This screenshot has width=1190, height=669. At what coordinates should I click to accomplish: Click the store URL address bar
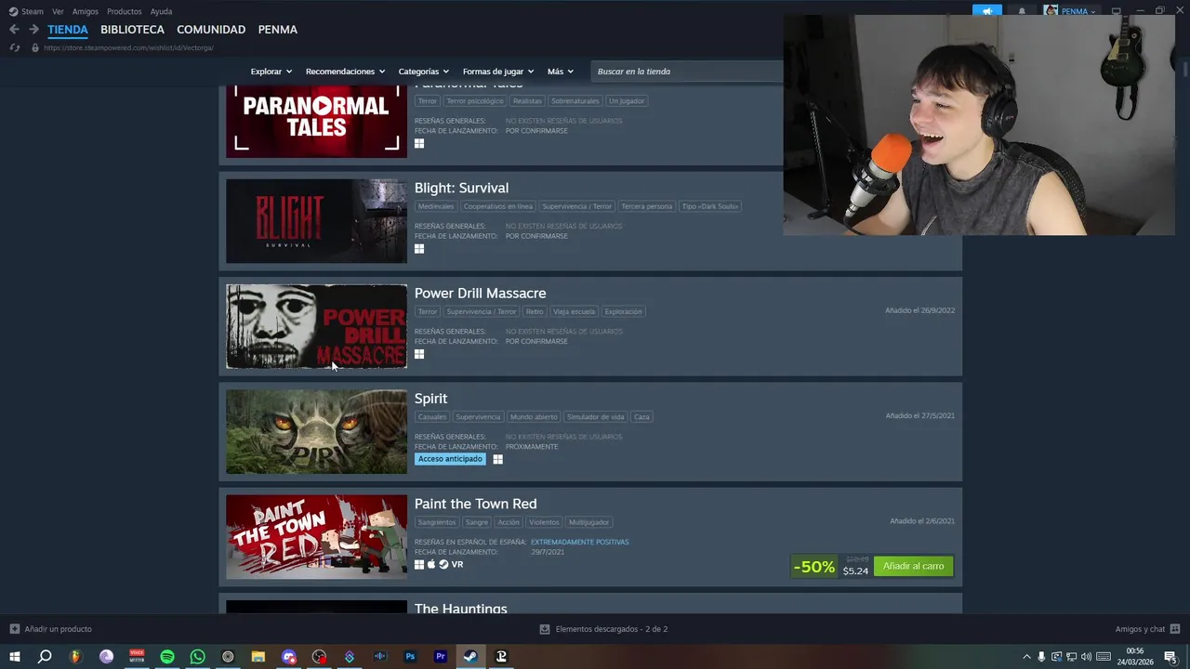128,47
